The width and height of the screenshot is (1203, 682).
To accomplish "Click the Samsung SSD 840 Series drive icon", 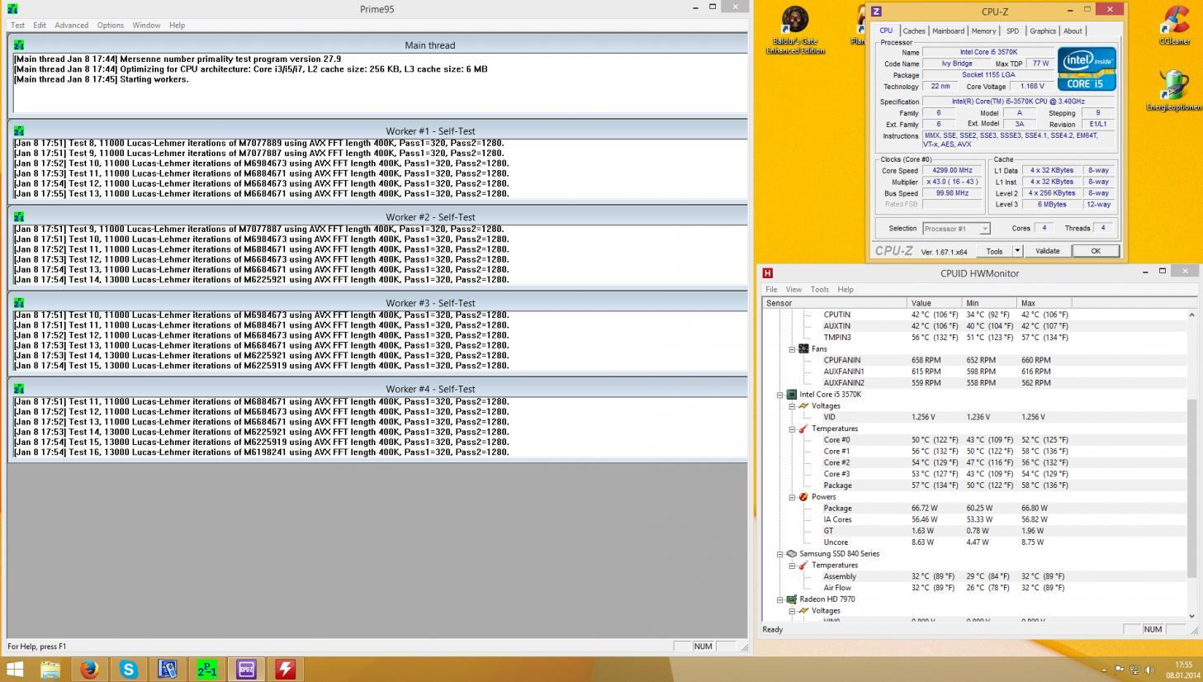I will tap(792, 553).
